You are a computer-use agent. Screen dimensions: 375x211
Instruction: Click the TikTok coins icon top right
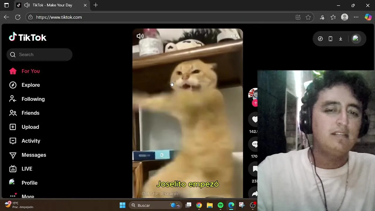point(320,39)
